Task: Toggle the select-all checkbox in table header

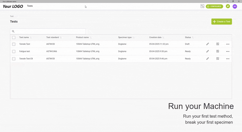Action: (x=14, y=37)
